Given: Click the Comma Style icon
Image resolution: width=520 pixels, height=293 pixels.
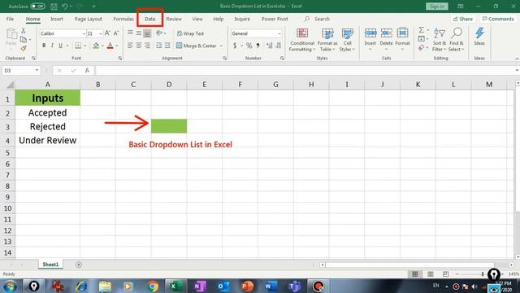Looking at the screenshot, I should point(258,46).
